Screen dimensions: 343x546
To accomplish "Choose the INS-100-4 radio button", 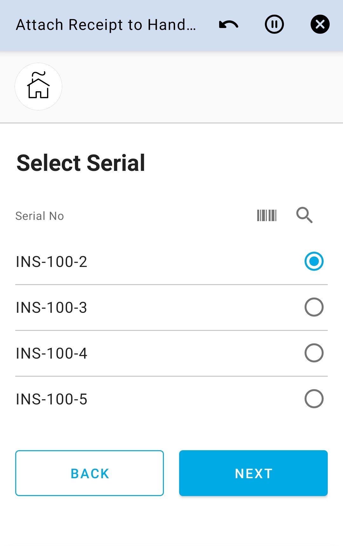I will pyautogui.click(x=314, y=353).
